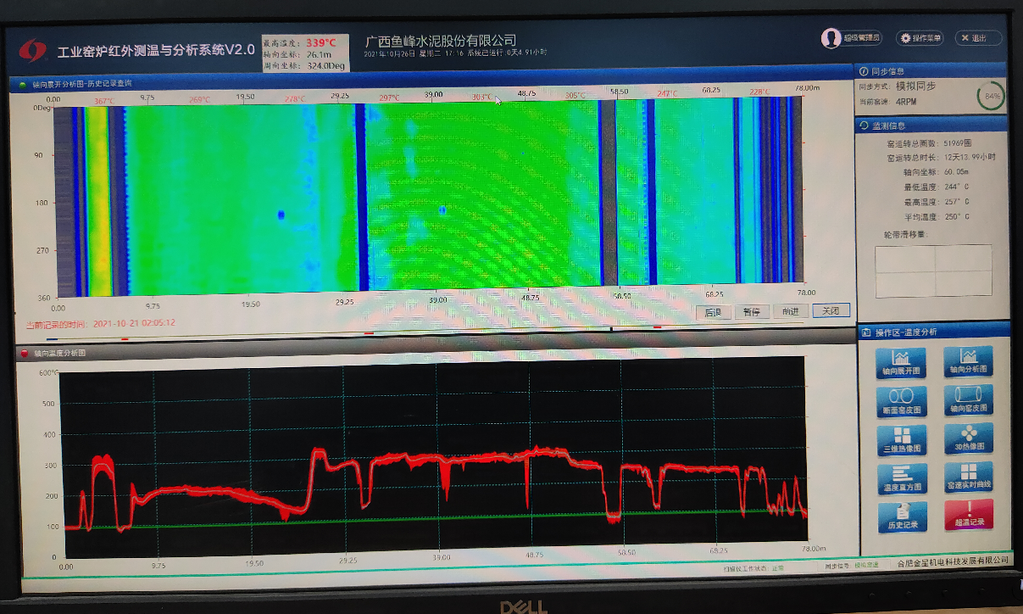1023x614 pixels.
Task: Select the 断面窑皮图 cross-section view
Action: point(902,401)
